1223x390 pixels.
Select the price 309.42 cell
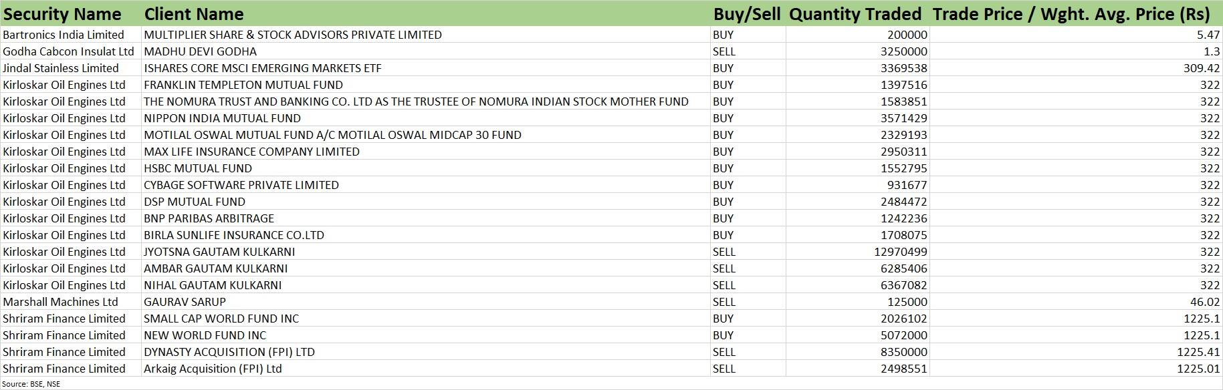point(1201,68)
